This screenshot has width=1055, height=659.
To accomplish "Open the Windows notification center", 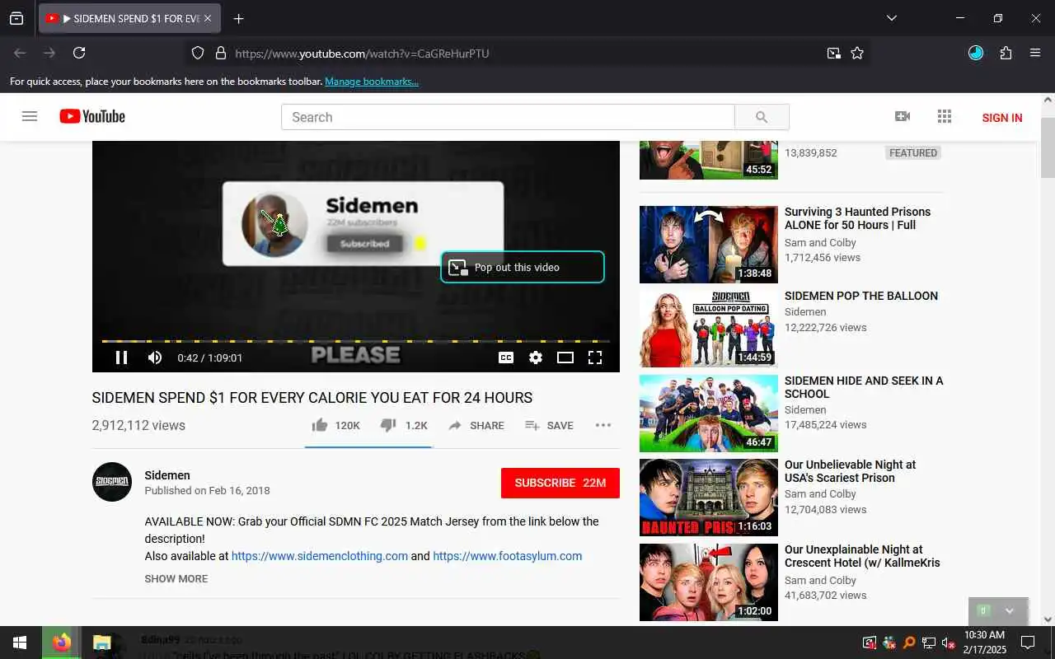I will coord(1028,643).
